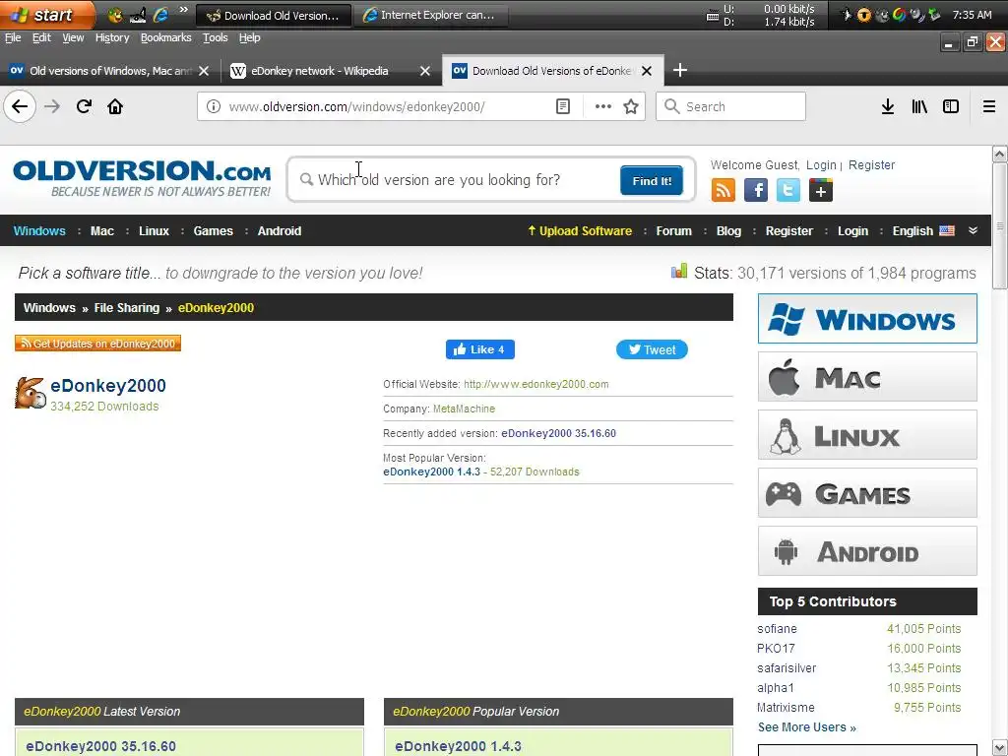Screen dimensions: 1008x756
Task: Toggle reader view icon in address bar
Action: [563, 106]
